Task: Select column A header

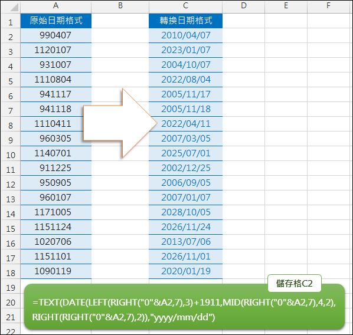Action: pyautogui.click(x=56, y=6)
